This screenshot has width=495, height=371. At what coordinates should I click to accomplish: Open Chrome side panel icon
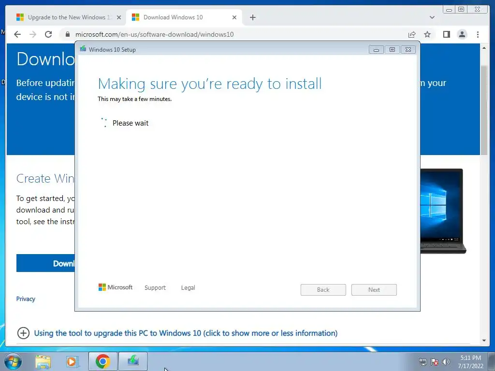click(x=446, y=34)
